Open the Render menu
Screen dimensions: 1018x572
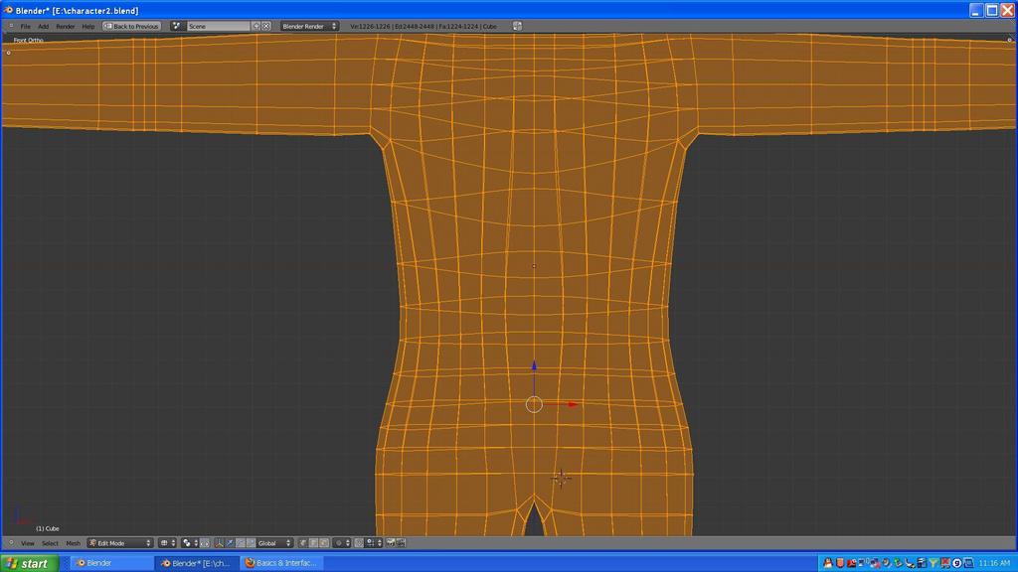[x=65, y=27]
